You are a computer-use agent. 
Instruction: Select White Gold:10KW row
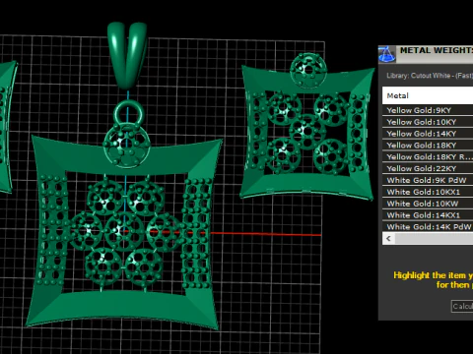tap(428, 204)
